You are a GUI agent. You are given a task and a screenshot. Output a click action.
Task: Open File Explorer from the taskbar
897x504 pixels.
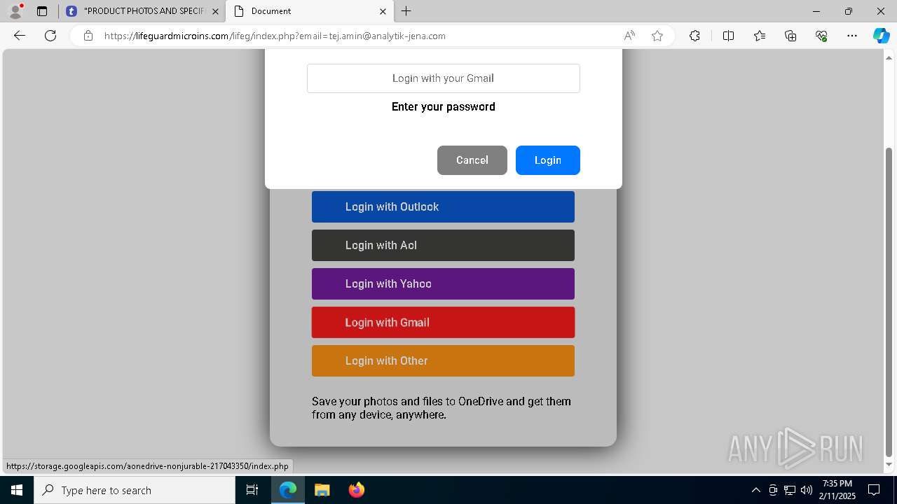click(x=322, y=490)
